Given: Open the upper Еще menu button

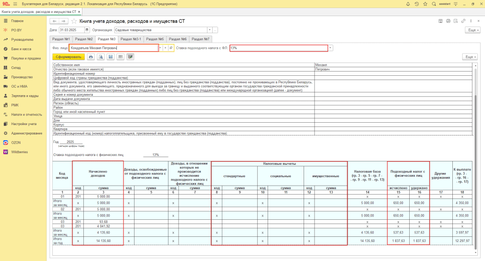Looking at the screenshot, I should point(473,30).
